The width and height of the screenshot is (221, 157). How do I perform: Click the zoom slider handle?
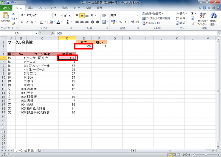click(x=206, y=155)
